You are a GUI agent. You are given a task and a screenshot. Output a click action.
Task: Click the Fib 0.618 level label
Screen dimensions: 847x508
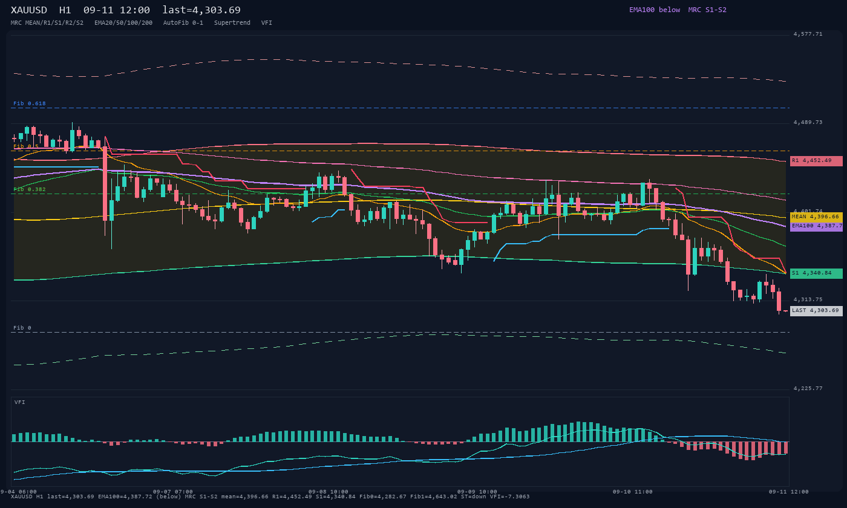click(30, 103)
